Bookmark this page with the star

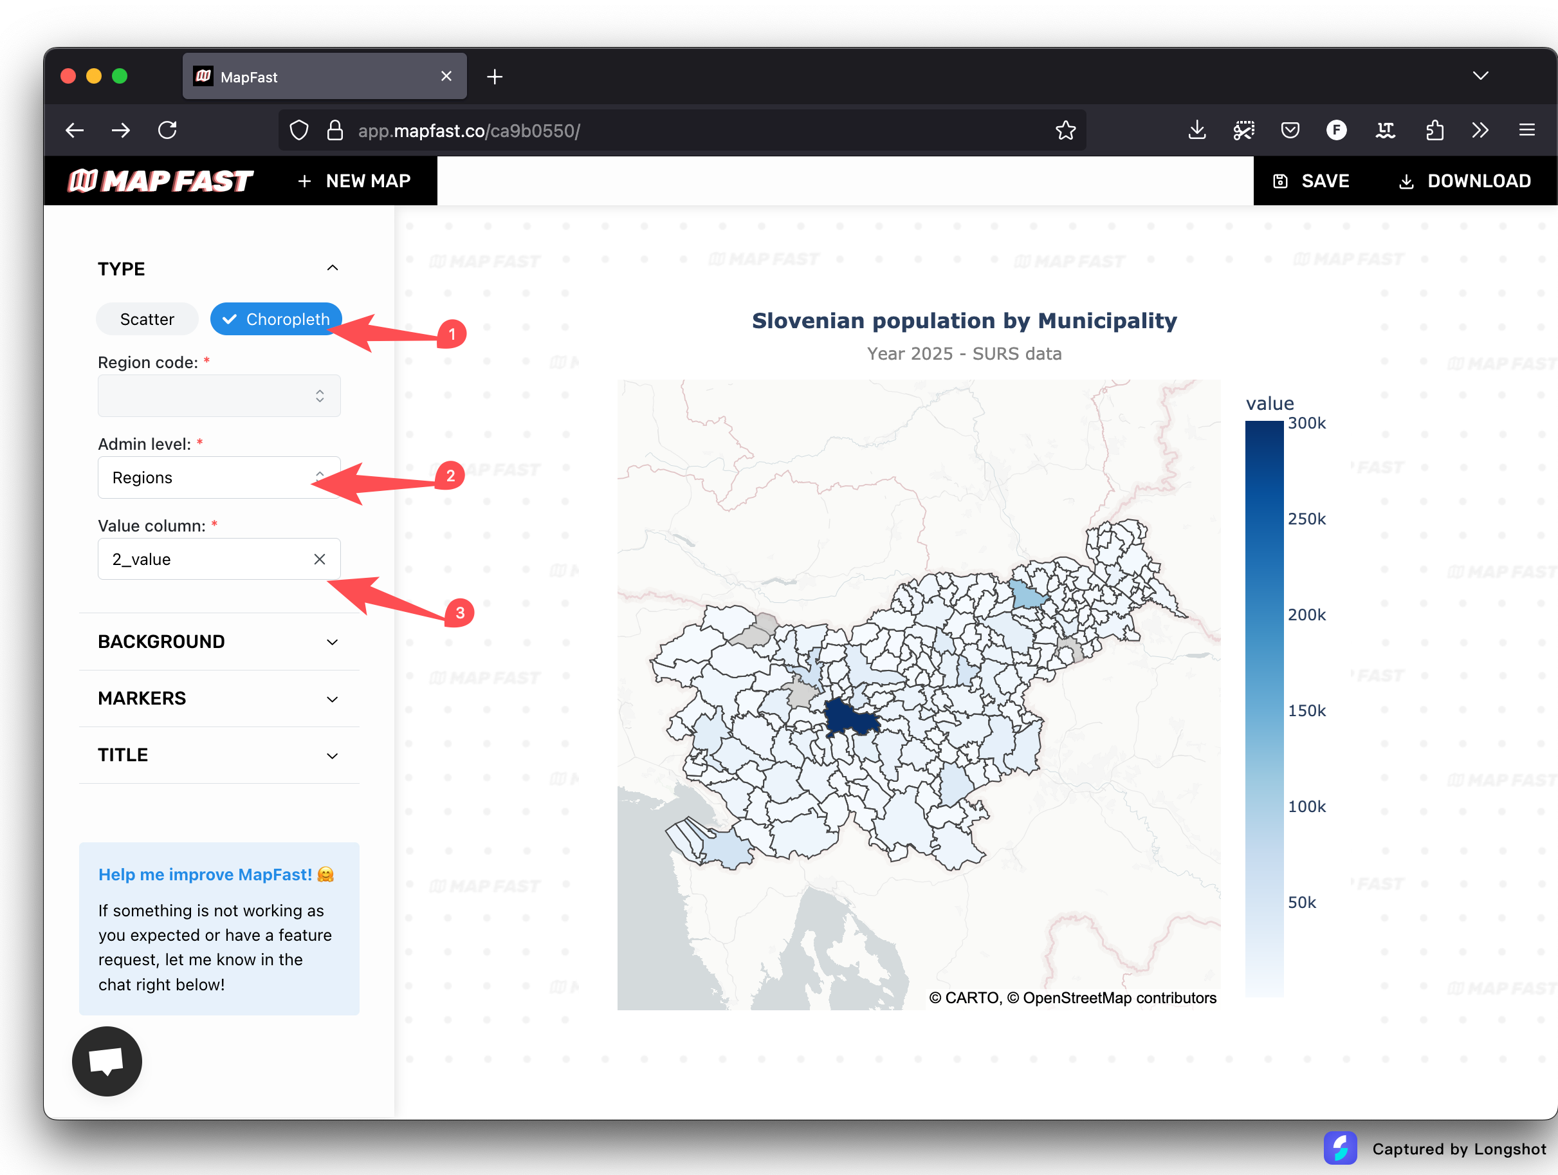(x=1066, y=131)
